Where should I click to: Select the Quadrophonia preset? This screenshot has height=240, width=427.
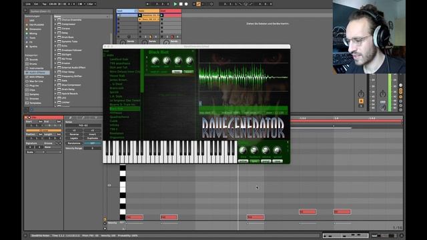[x=119, y=117]
